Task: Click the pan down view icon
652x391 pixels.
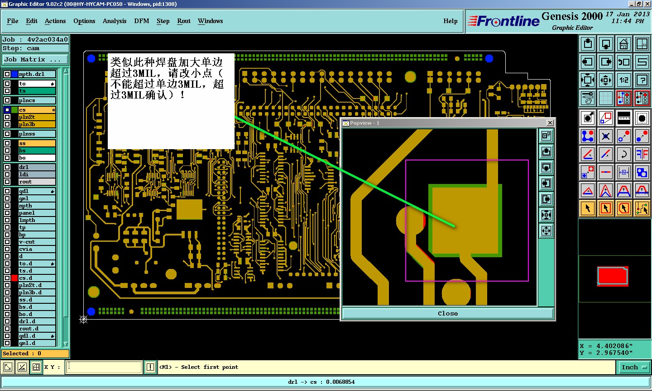Action: (x=606, y=44)
